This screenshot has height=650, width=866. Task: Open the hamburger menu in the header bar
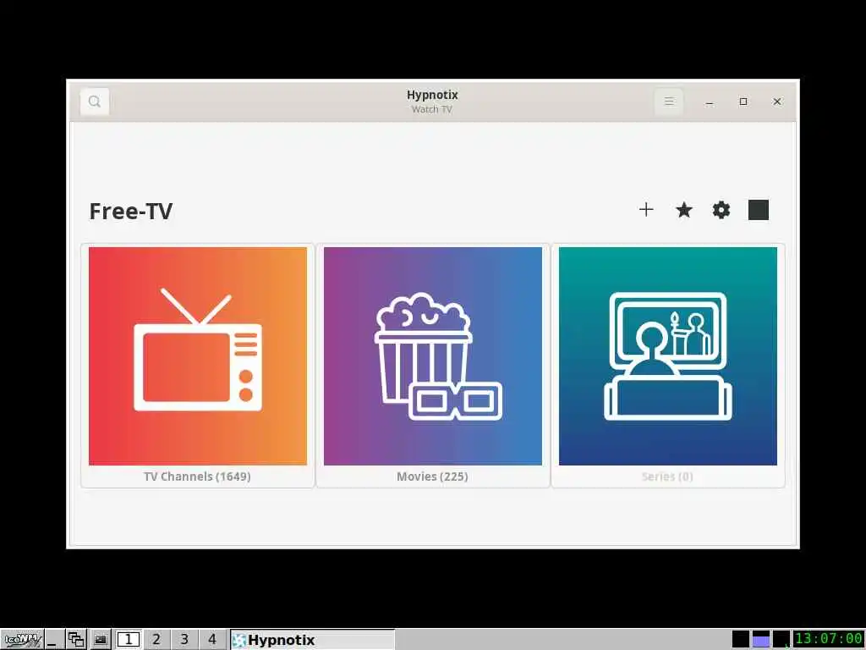[x=669, y=102]
